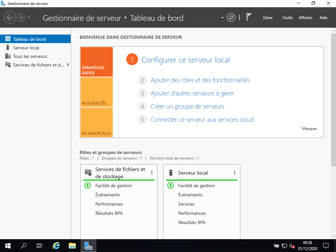Open Événements in Serveur local tile

click(x=190, y=195)
